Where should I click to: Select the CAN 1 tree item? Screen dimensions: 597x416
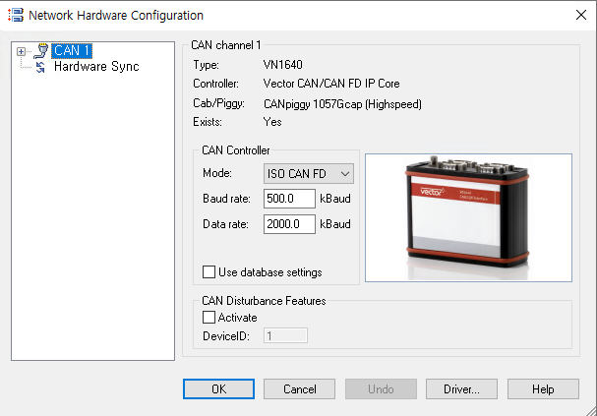(x=72, y=50)
